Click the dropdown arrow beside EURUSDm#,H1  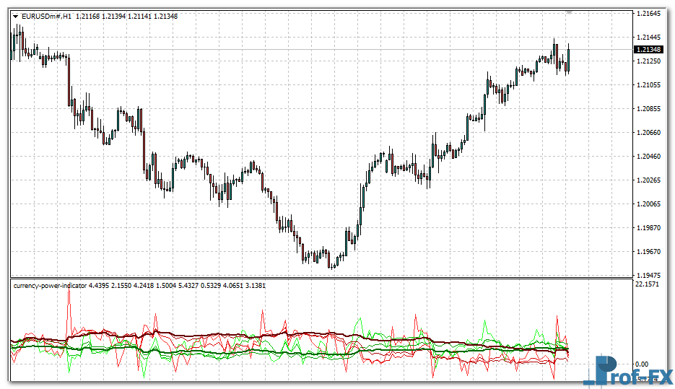click(x=15, y=17)
